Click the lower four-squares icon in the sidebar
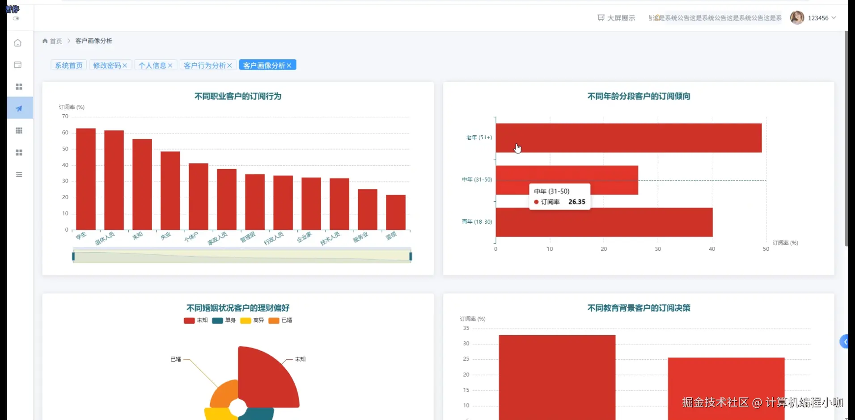The image size is (855, 420). [x=19, y=153]
